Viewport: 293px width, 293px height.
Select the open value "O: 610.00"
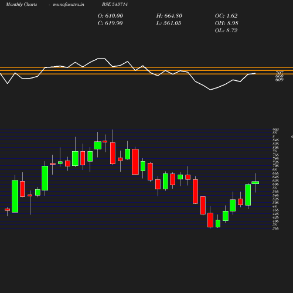coord(110,16)
